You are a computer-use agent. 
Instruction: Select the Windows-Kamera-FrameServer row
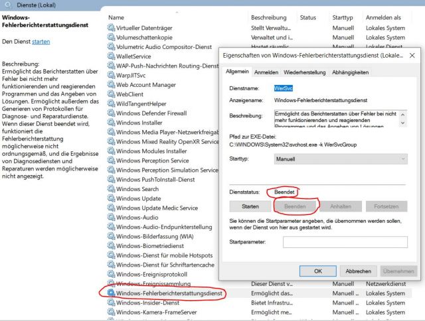pos(157,312)
